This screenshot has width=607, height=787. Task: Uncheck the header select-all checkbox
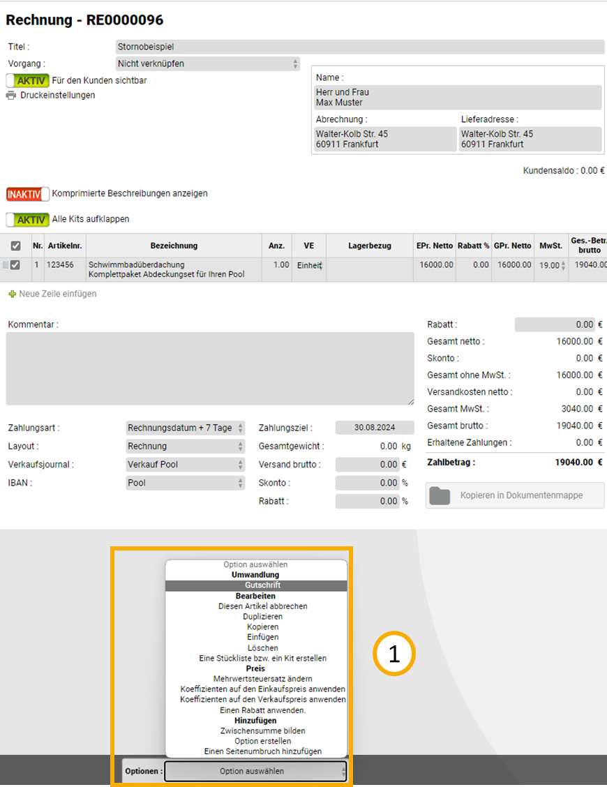coord(16,246)
